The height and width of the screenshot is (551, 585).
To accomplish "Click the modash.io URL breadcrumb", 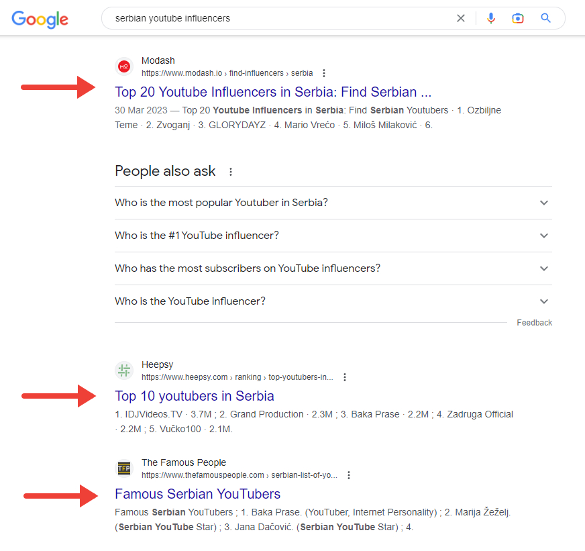I will click(227, 73).
